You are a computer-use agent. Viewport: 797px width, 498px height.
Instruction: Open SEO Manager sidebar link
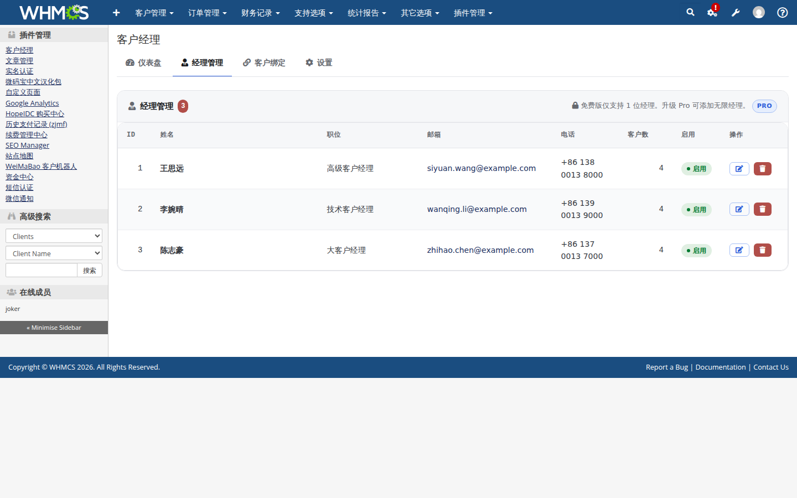(27, 146)
